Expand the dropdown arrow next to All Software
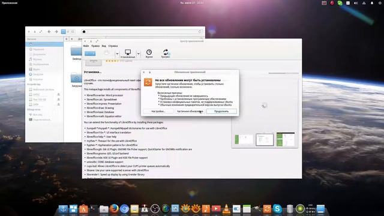This screenshot has height=216, width=384. [117, 53]
